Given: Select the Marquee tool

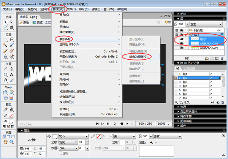Looking at the screenshot, I should pyautogui.click(x=6, y=40).
